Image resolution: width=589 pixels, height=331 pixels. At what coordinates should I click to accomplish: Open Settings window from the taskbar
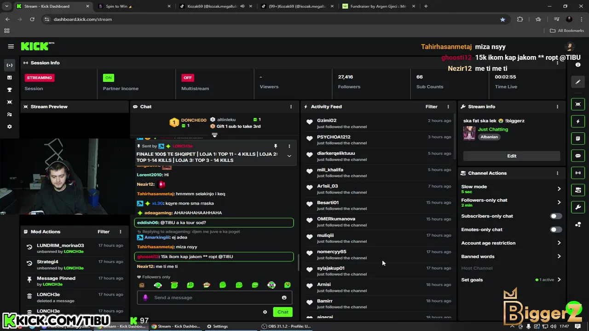(217, 326)
